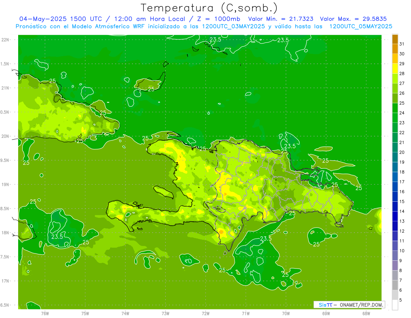Click the "19N" latitude axis label
The image size is (411, 318).
[x=5, y=185]
